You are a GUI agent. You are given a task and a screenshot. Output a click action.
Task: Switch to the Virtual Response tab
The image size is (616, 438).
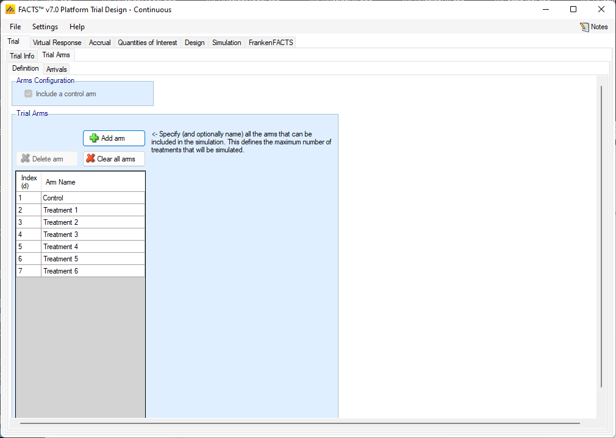click(57, 43)
